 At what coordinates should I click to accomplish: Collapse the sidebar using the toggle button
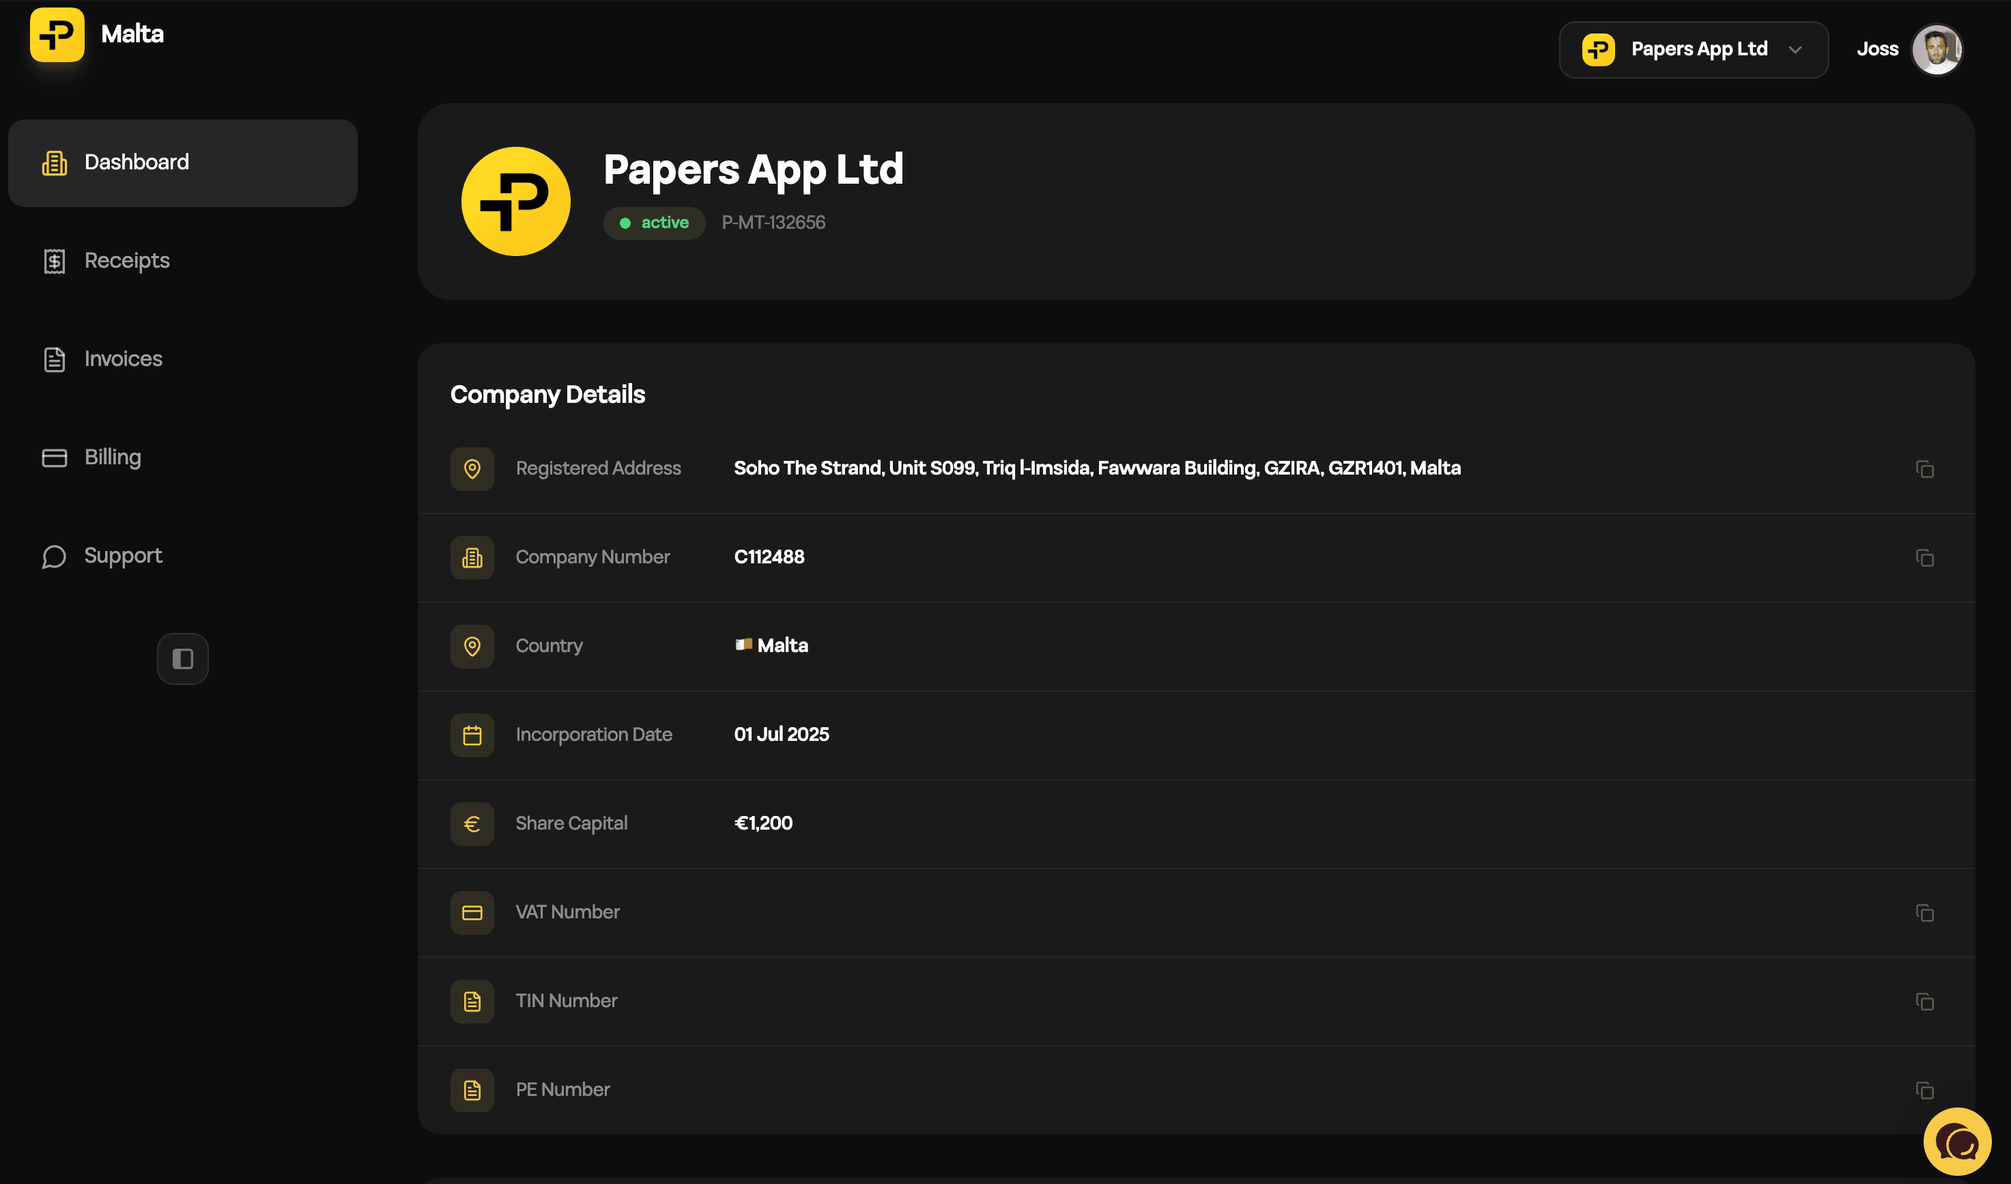tap(182, 659)
